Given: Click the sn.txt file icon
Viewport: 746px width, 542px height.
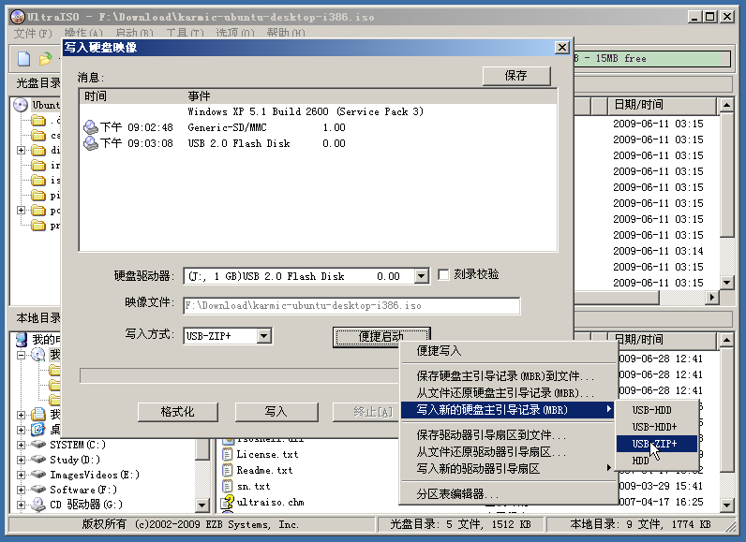Looking at the screenshot, I should point(228,486).
